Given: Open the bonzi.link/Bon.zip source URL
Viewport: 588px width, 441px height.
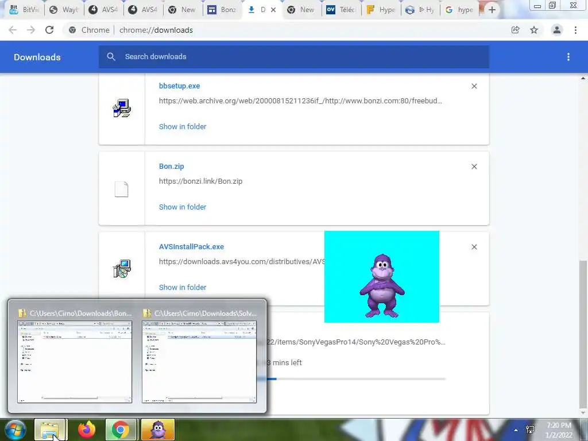Looking at the screenshot, I should [x=200, y=181].
